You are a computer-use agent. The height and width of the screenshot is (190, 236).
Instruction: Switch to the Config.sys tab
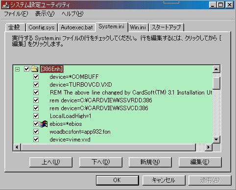click(x=42, y=27)
